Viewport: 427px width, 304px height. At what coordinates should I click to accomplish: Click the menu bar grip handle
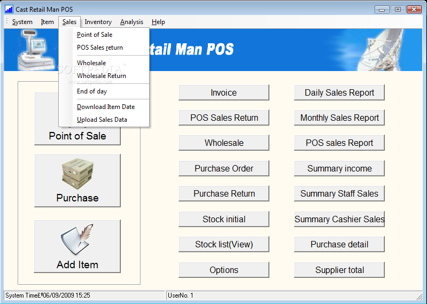[x=7, y=22]
